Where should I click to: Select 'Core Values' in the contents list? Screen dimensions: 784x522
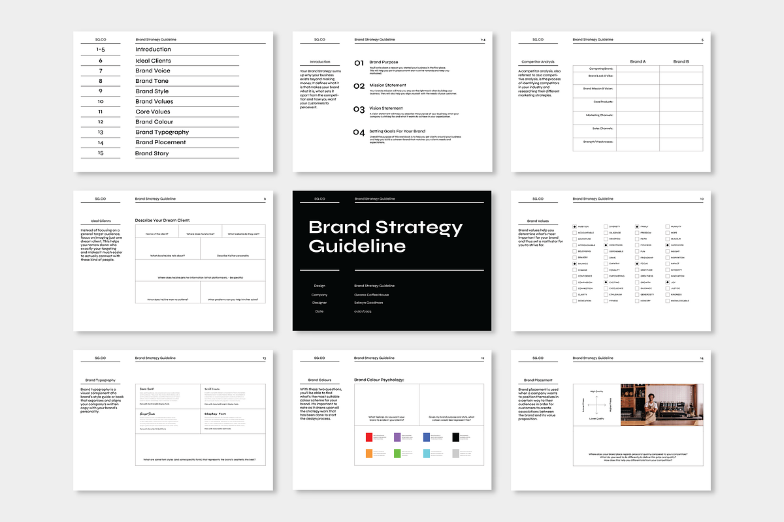pos(153,112)
